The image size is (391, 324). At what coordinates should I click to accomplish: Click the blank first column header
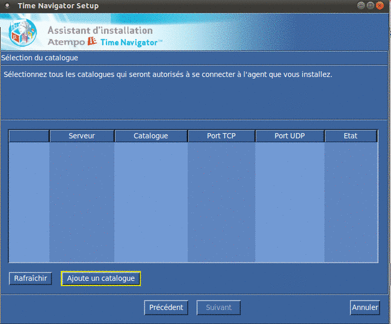click(x=29, y=136)
